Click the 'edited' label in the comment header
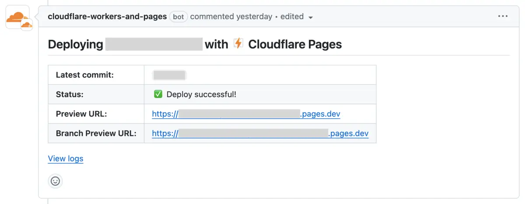The width and height of the screenshot is (525, 204). pos(292,17)
